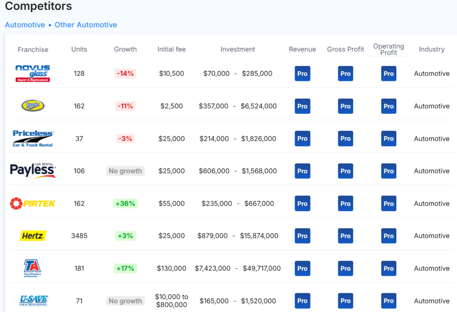The height and width of the screenshot is (312, 457).
Task: Click the PIRTEK logo
Action: click(x=33, y=204)
